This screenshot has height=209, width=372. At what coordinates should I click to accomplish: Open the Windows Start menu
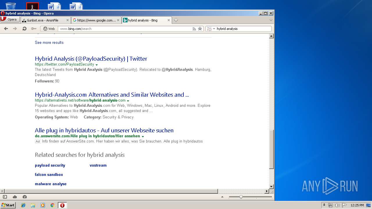coord(8,205)
